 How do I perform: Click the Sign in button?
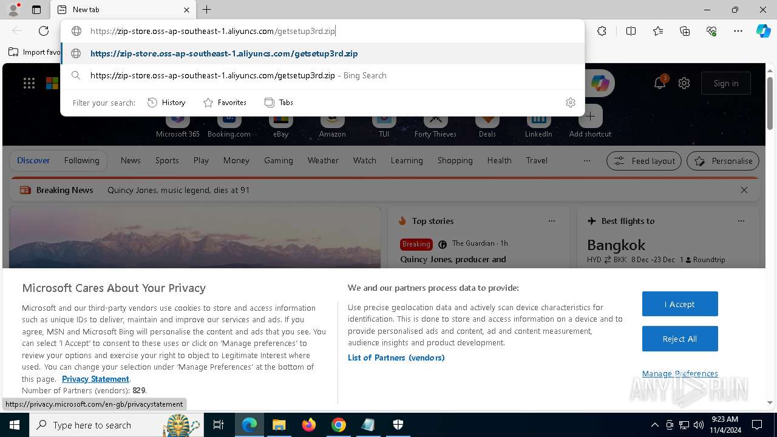pos(726,83)
